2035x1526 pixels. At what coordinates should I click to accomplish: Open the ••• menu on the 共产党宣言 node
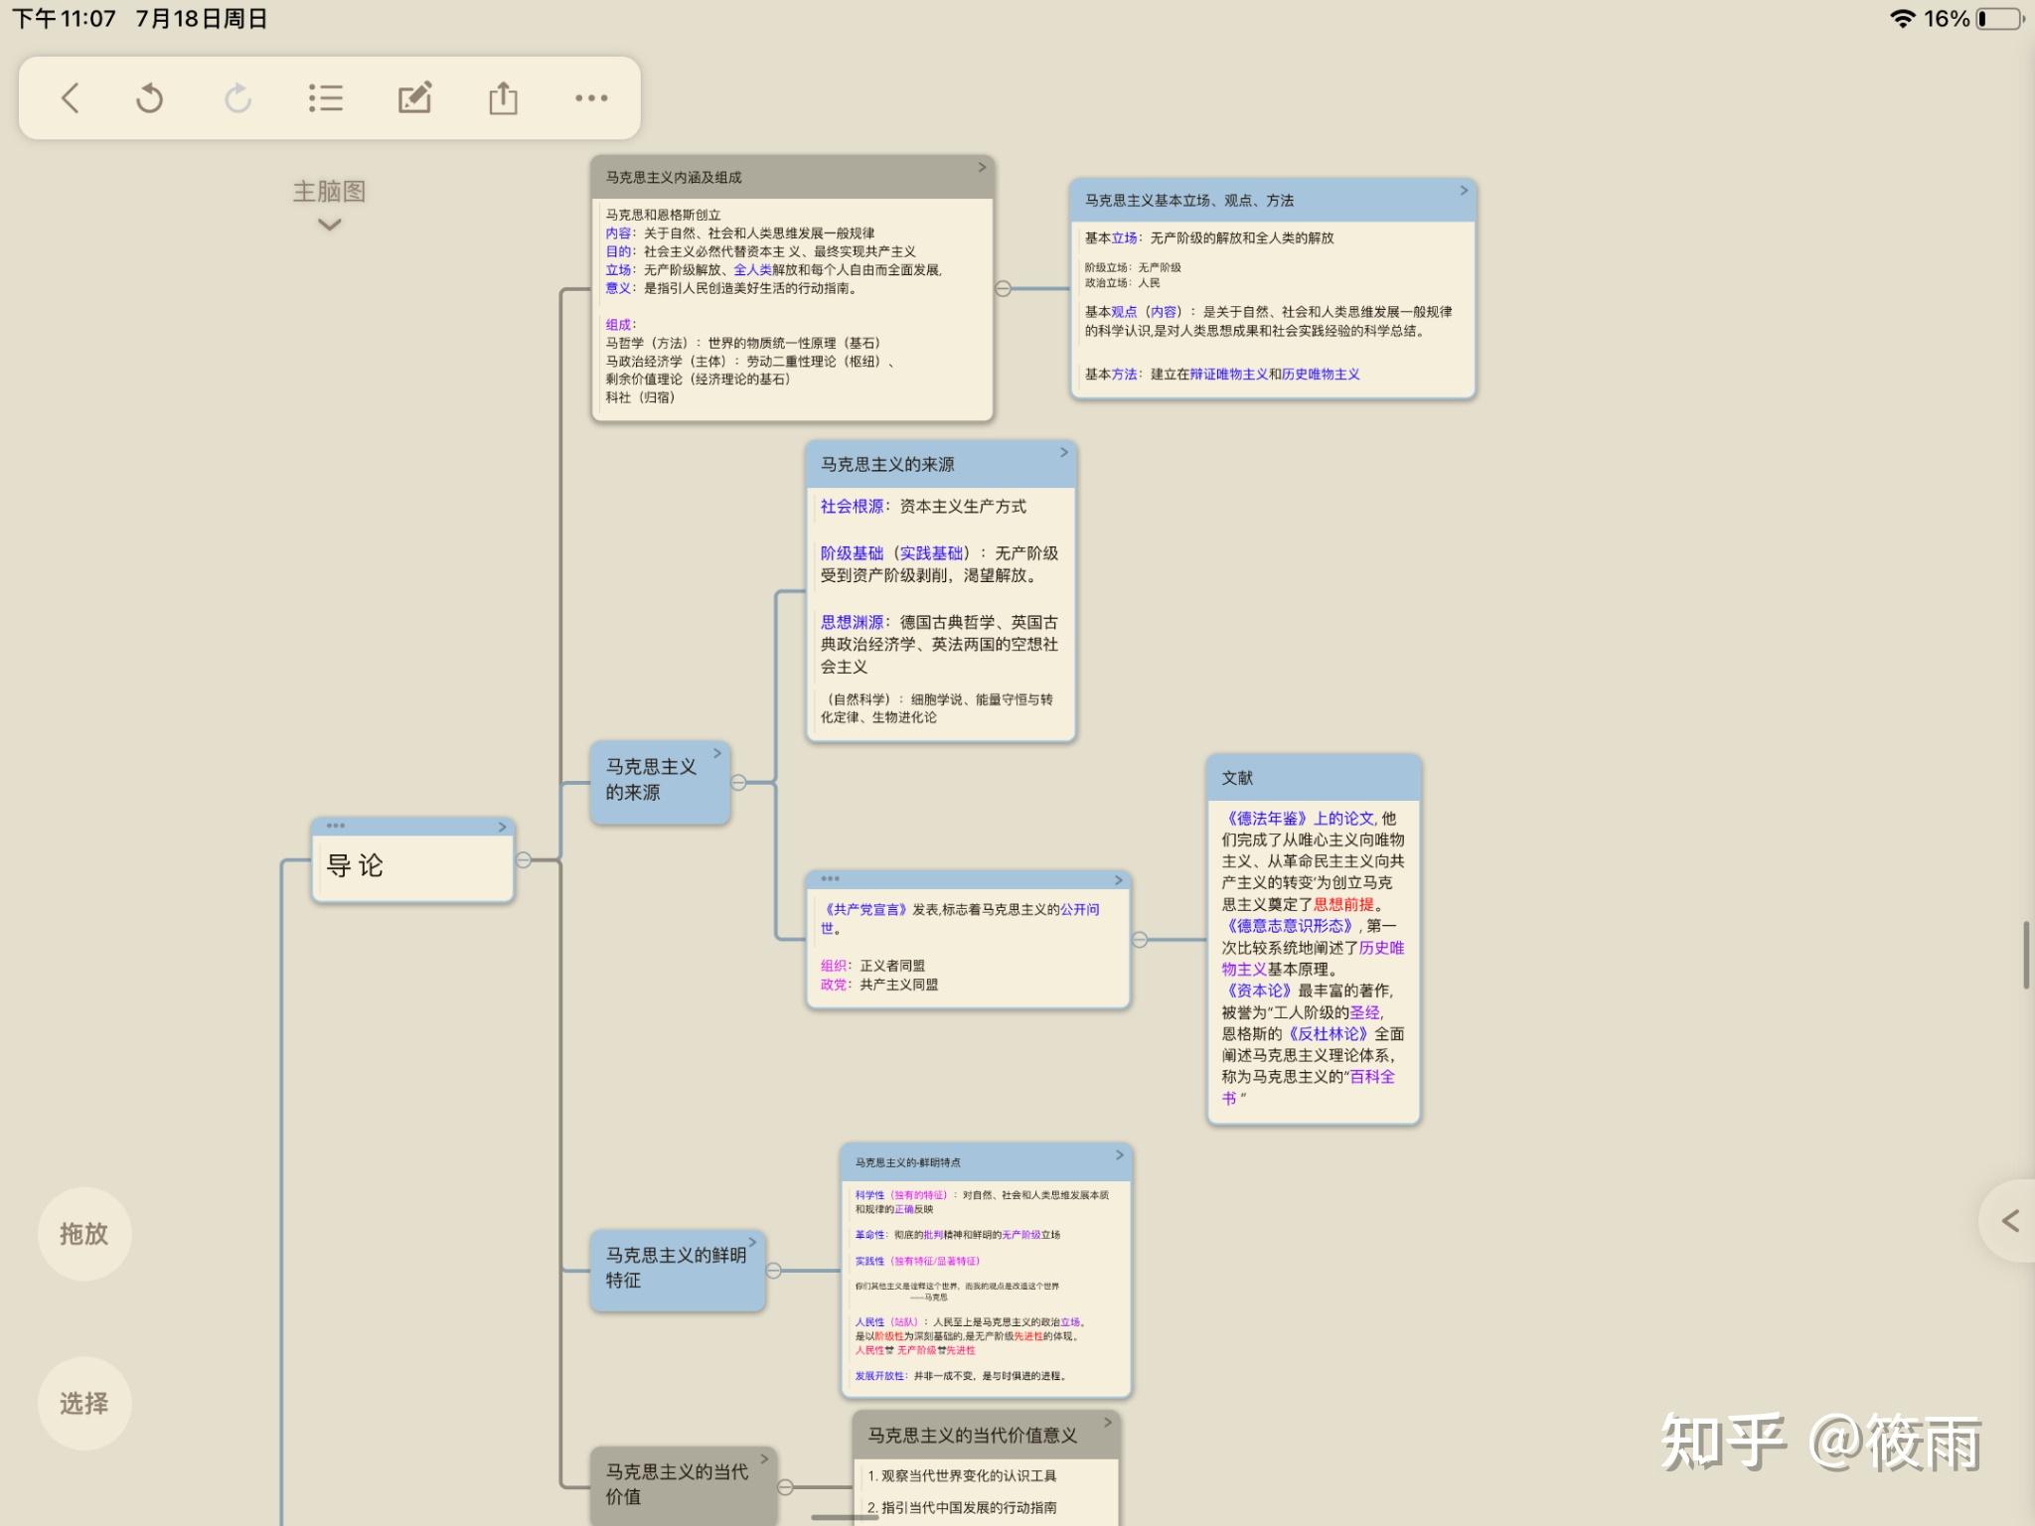pyautogui.click(x=828, y=879)
